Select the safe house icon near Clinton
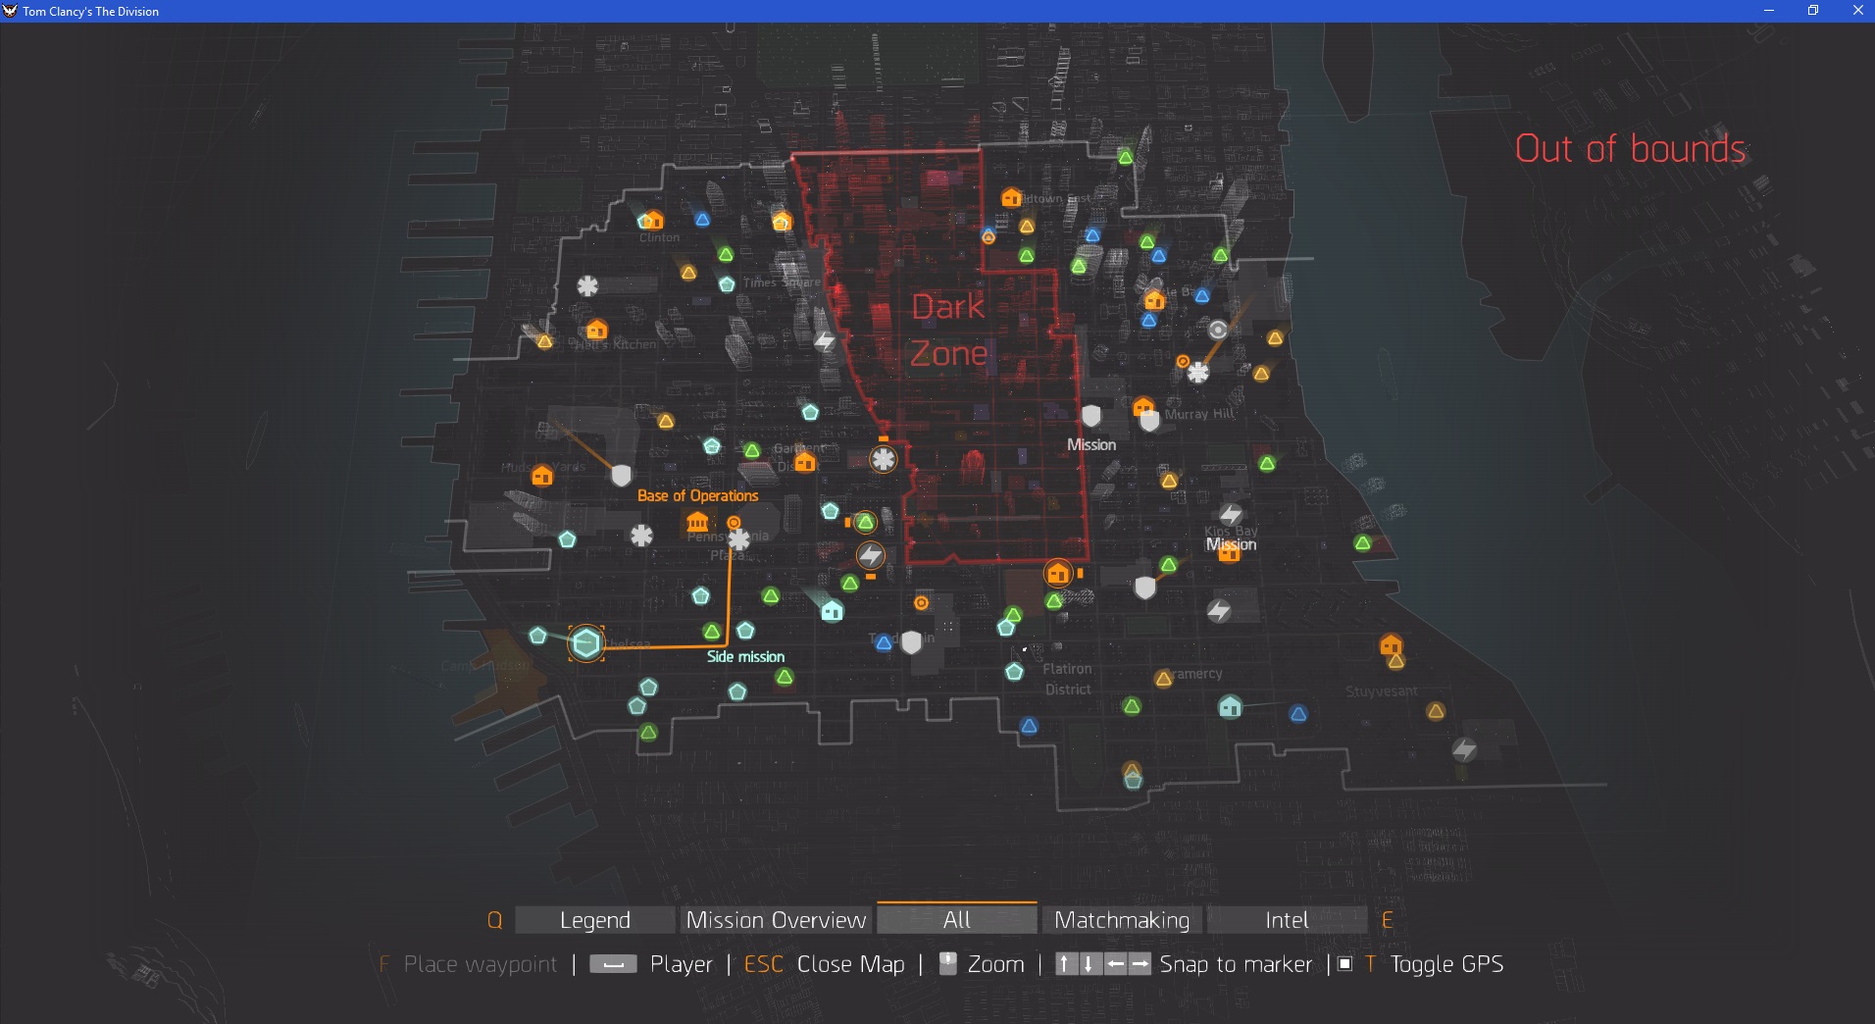Viewport: 1875px width, 1024px height. coord(653,220)
